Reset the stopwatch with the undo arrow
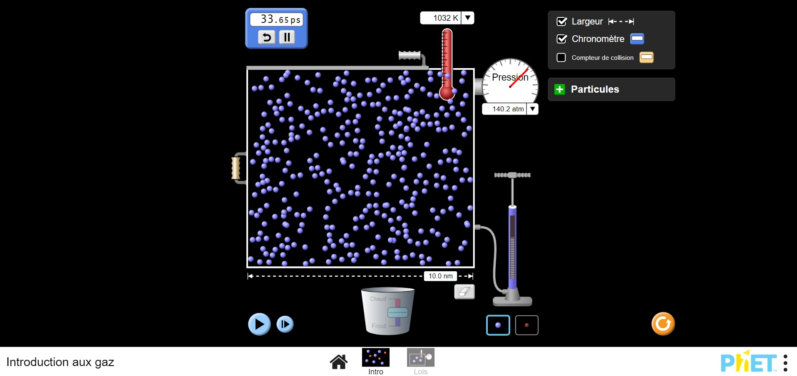 click(x=267, y=37)
